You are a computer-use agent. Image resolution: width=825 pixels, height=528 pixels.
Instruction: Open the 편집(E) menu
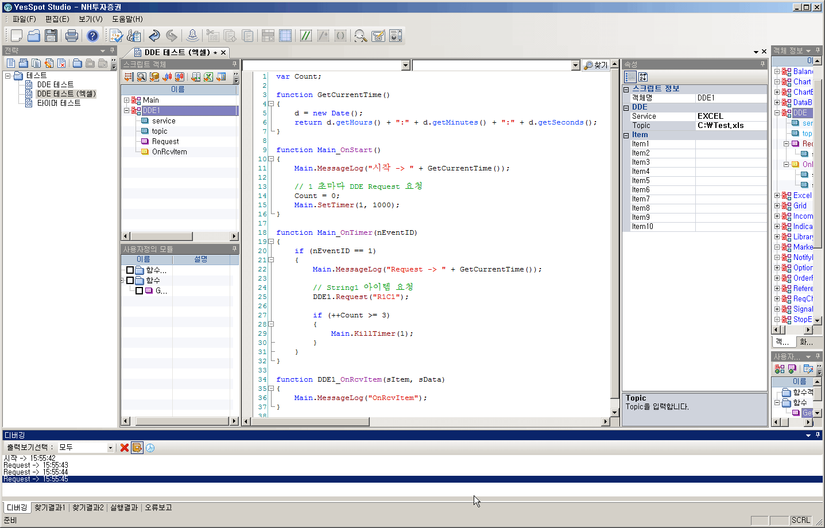click(57, 19)
